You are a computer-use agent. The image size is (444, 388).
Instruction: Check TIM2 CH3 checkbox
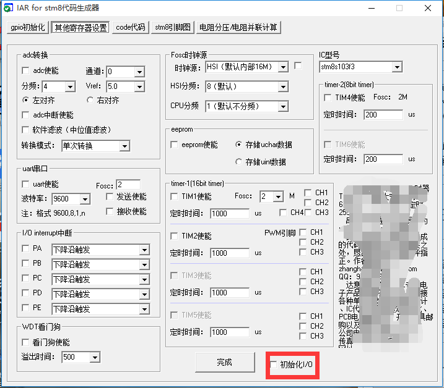point(303,252)
